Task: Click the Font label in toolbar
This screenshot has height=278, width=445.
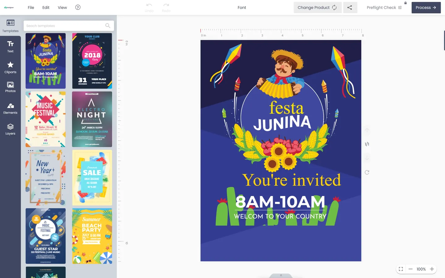Action: (x=242, y=7)
